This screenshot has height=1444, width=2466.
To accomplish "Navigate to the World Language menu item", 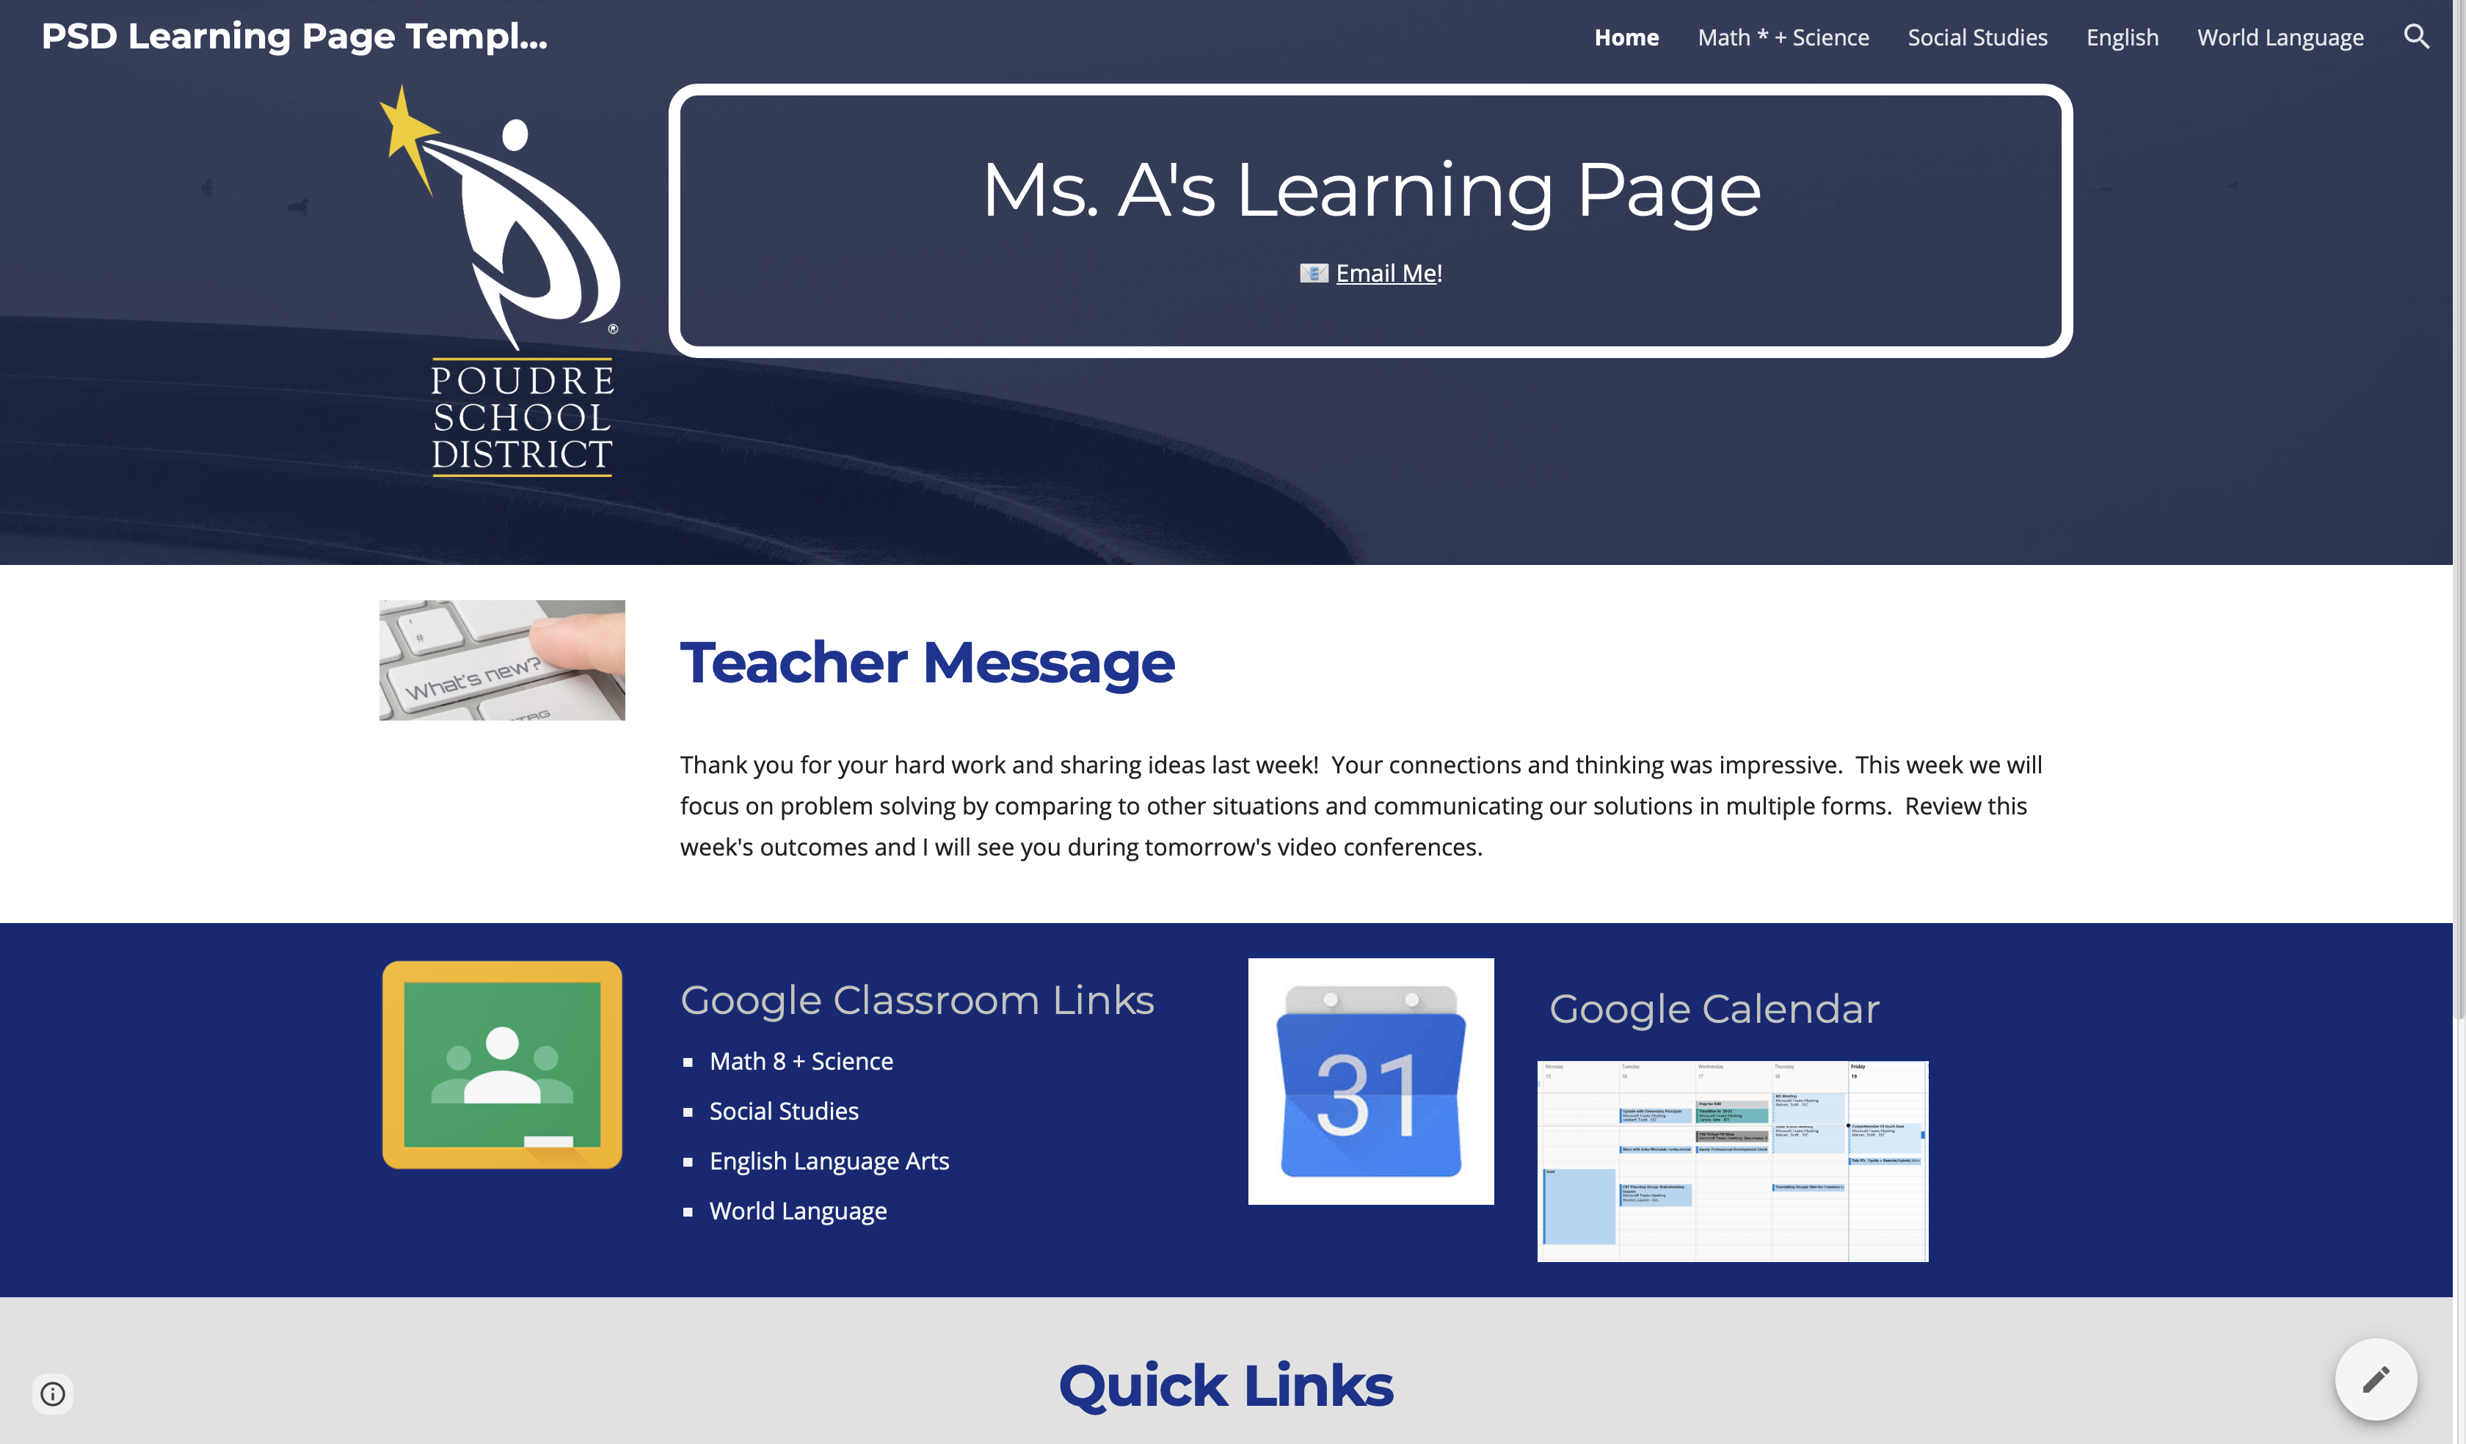I will coord(2280,36).
